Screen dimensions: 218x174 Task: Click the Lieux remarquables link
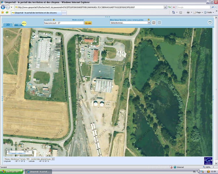click(x=135, y=20)
